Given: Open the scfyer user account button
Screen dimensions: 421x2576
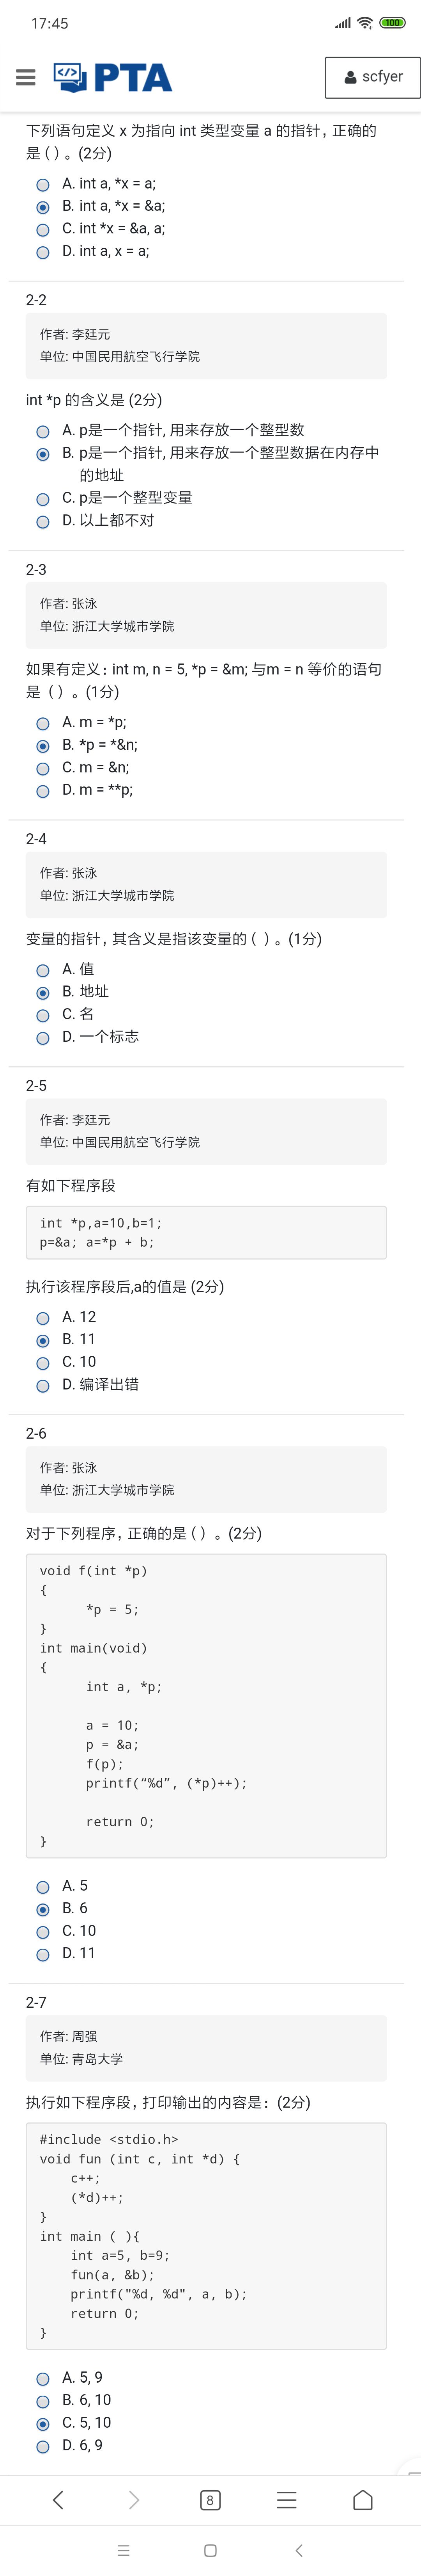Looking at the screenshot, I should click(x=372, y=77).
